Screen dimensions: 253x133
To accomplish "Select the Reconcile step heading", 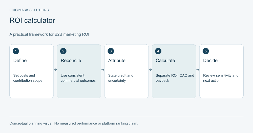I will 71,61.
